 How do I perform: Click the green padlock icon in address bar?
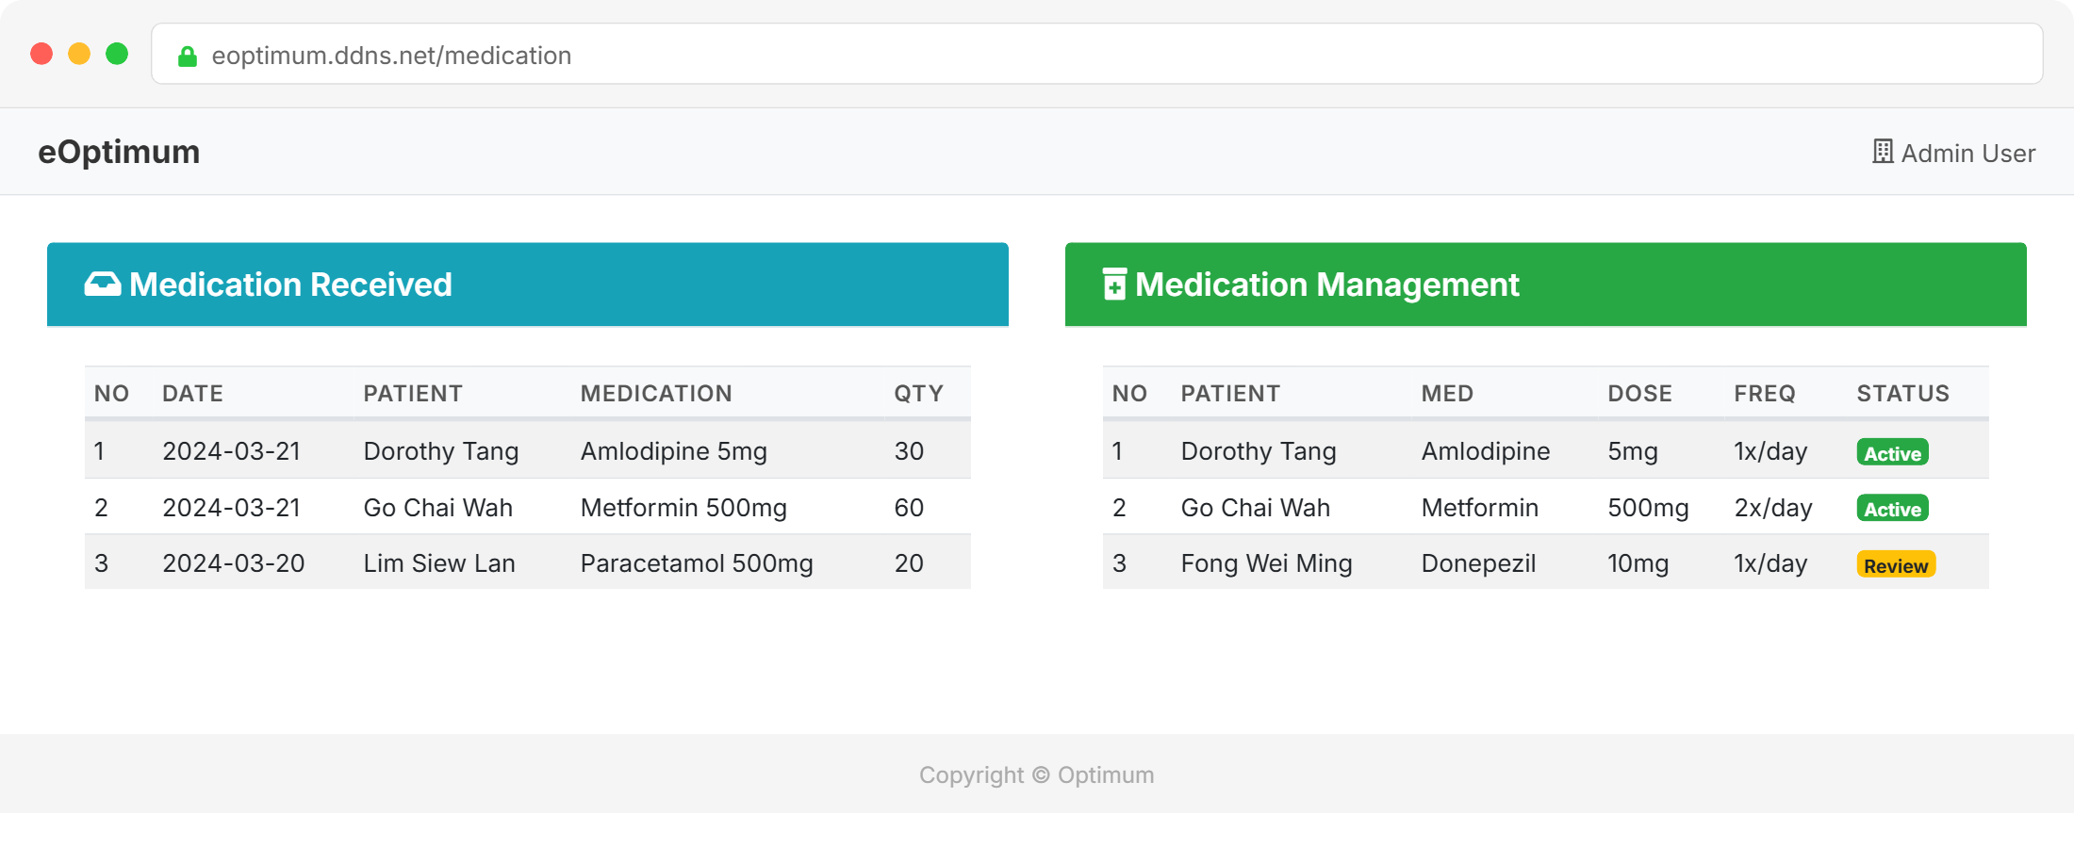tap(188, 57)
